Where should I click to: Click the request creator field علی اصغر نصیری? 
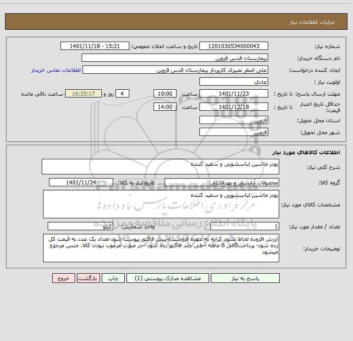[x=175, y=70]
